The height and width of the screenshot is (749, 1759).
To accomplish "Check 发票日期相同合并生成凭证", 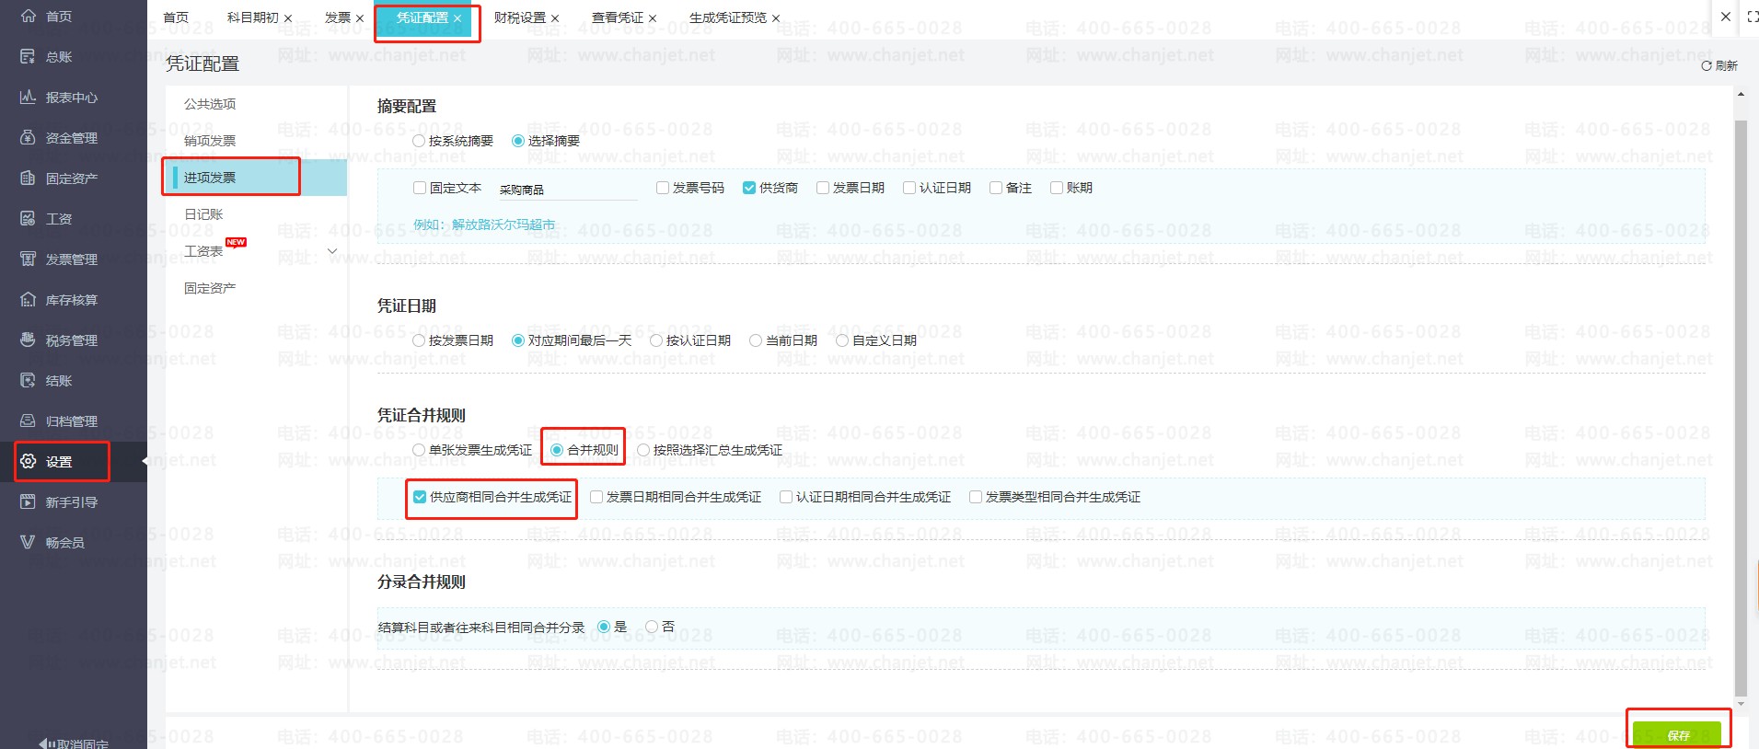I will pyautogui.click(x=596, y=497).
